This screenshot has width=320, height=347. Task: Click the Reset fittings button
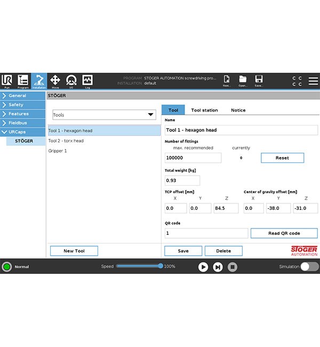coord(283,158)
